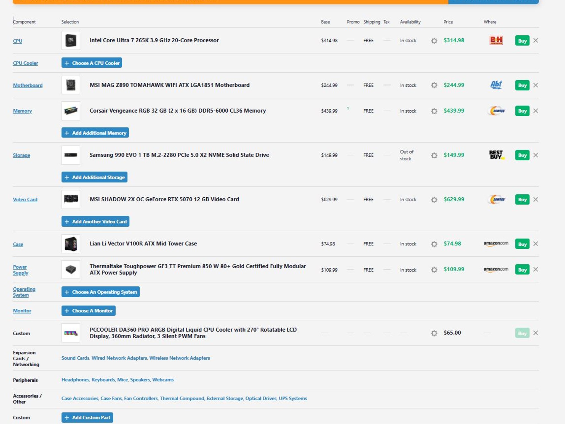This screenshot has width=565, height=424.
Task: Open the Storage category link
Action: 22,155
